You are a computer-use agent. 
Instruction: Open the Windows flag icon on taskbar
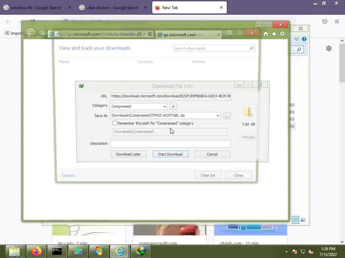98,251
